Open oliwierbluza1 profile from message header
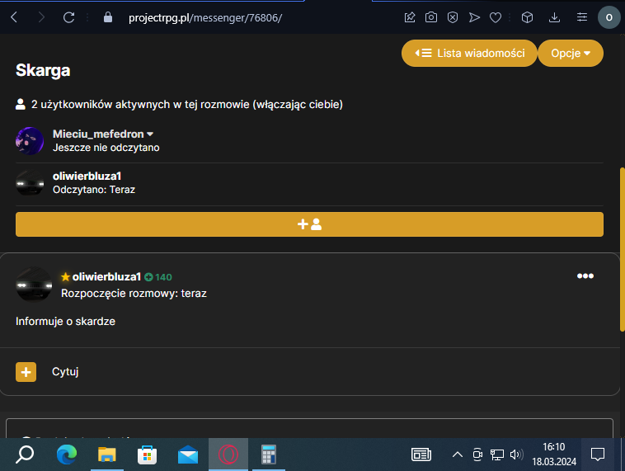This screenshot has width=625, height=471. [106, 277]
